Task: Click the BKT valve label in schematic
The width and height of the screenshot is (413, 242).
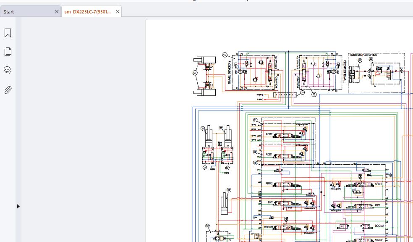Action: coord(270,203)
